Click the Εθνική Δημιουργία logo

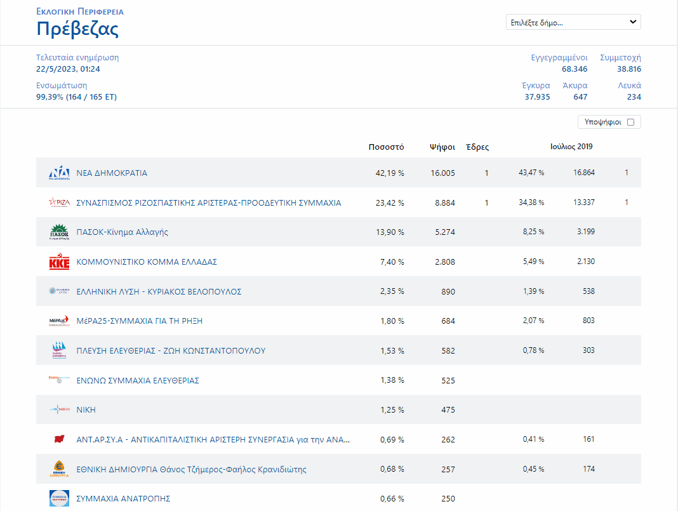tap(59, 469)
